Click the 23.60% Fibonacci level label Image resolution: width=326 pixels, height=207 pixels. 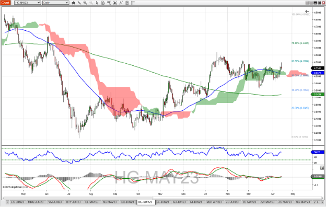(x=300, y=108)
